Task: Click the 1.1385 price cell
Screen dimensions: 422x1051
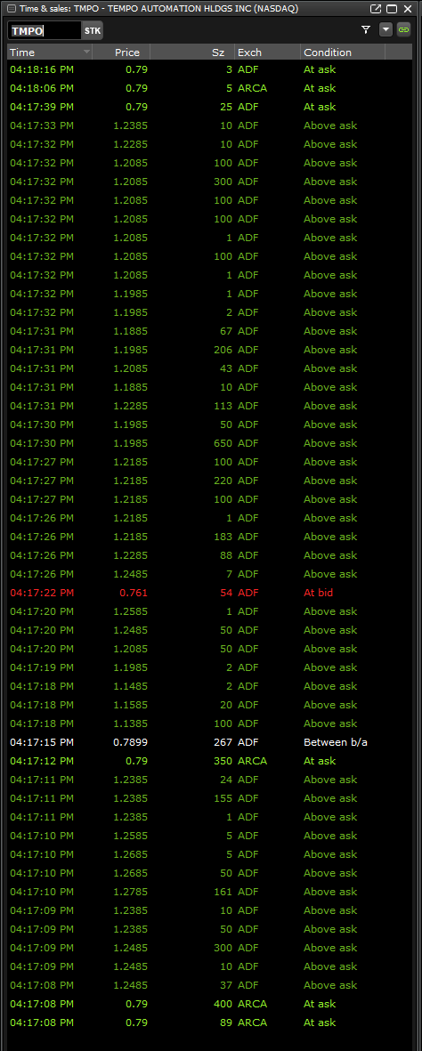Action: click(x=131, y=724)
